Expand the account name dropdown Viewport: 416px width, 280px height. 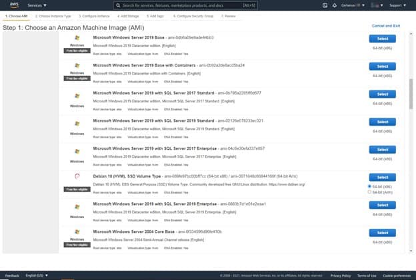(353, 5)
